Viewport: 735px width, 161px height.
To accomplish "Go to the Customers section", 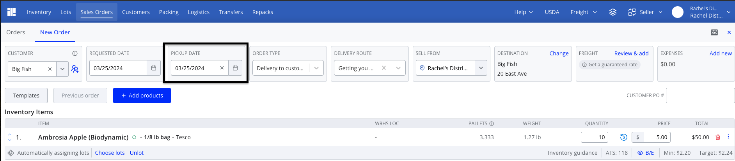I will (136, 12).
